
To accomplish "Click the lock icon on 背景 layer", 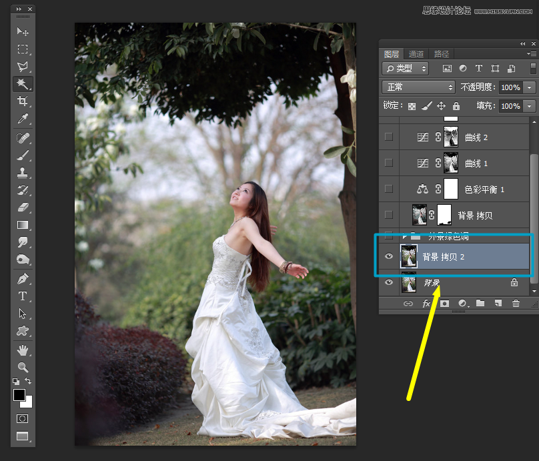I will tap(514, 282).
